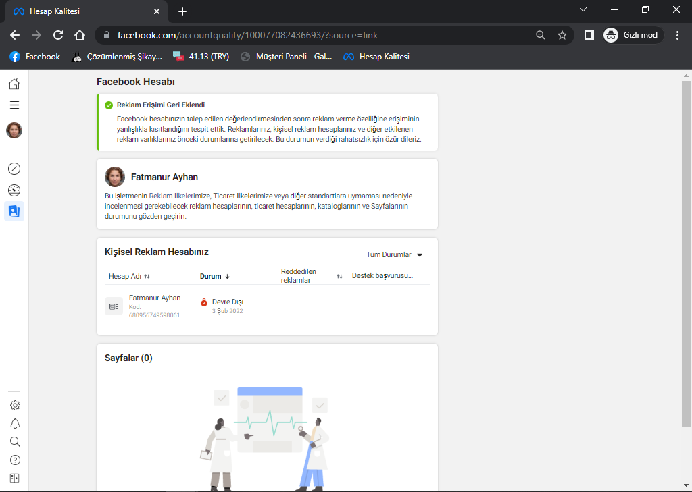The height and width of the screenshot is (492, 692).
Task: Click the ad account icon in table row
Action: coord(114,306)
